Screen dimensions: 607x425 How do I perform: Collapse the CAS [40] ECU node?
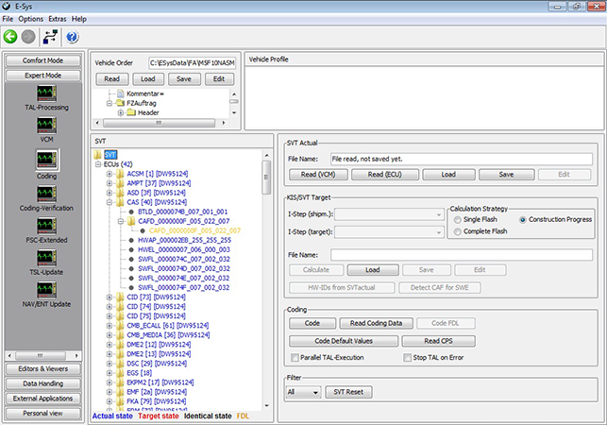tap(110, 201)
